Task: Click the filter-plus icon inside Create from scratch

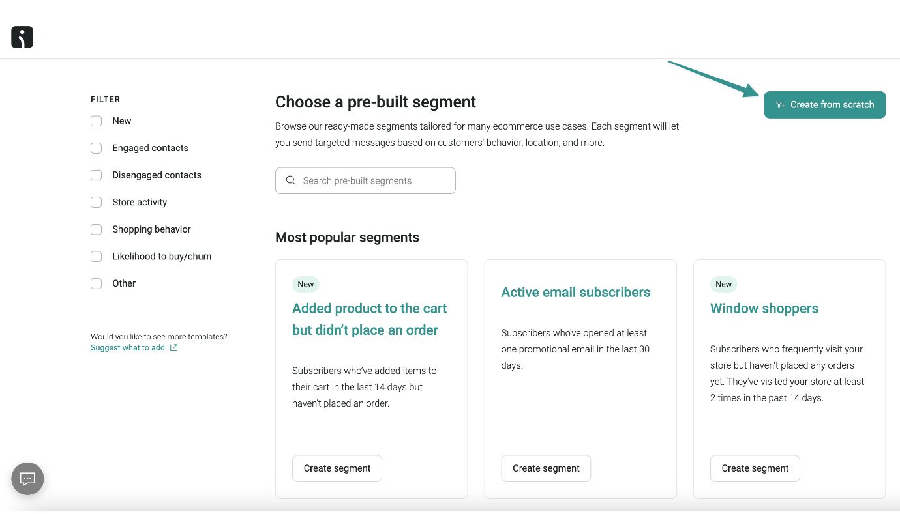Action: tap(780, 104)
